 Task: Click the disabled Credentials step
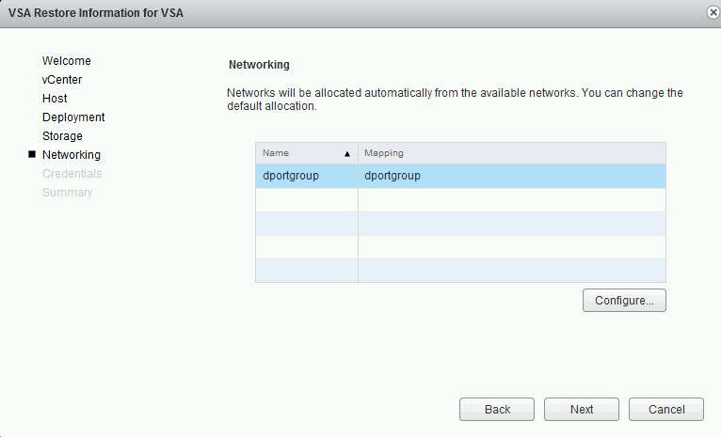(x=72, y=174)
